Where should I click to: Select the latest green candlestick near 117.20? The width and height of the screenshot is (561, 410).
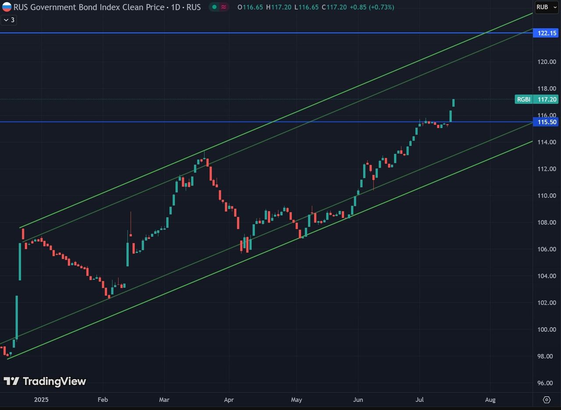454,103
